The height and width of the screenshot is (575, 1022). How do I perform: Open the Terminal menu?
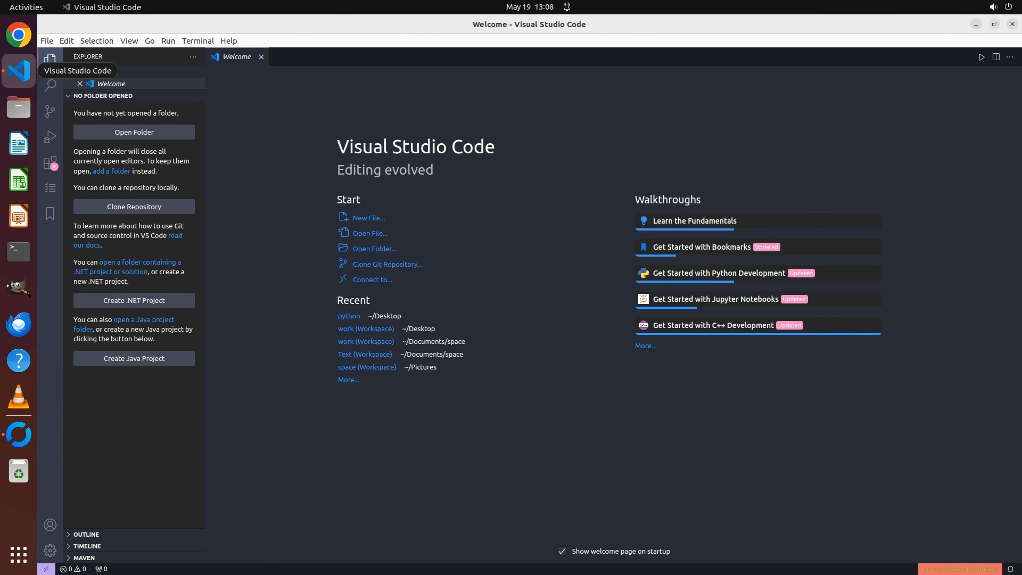coord(197,41)
